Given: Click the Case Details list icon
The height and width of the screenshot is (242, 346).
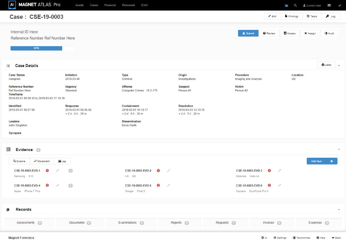Looking at the screenshot, I should click(x=8, y=66).
